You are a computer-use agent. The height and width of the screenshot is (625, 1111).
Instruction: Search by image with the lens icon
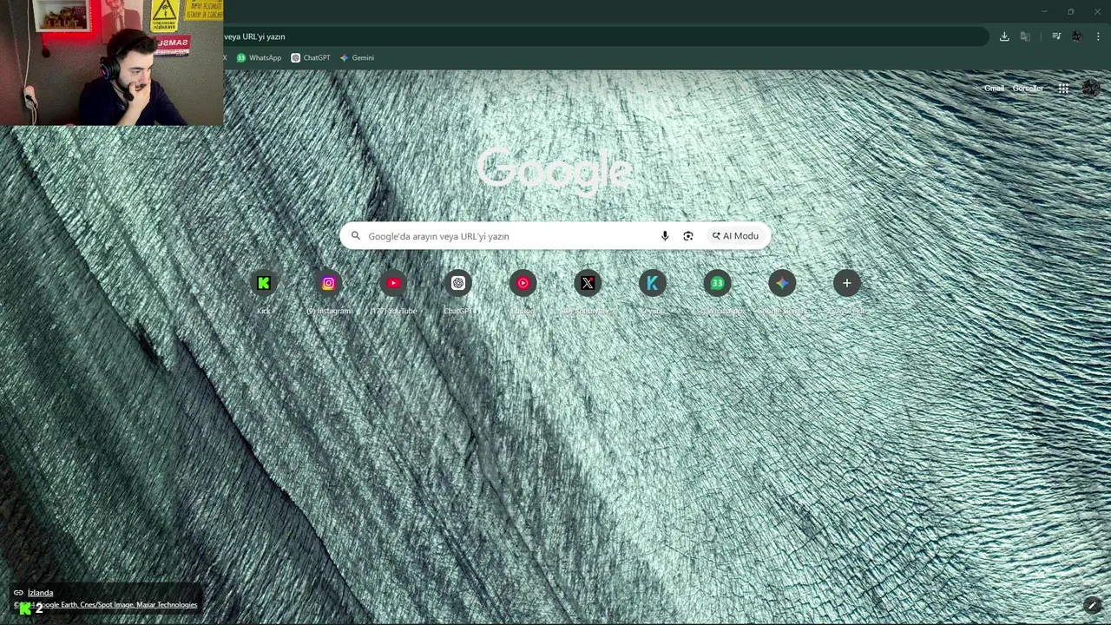pyautogui.click(x=688, y=236)
